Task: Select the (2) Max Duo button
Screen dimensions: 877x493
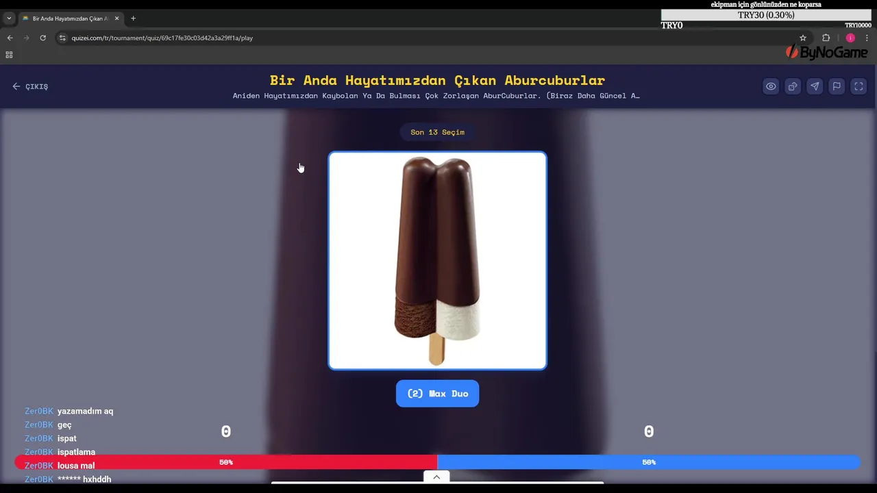Action: tap(437, 394)
